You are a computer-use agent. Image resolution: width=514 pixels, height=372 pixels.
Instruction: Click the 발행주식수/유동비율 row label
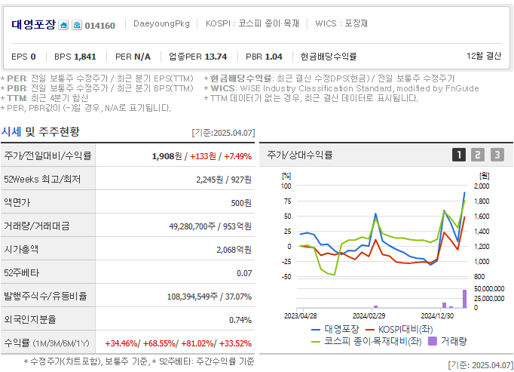(45, 296)
